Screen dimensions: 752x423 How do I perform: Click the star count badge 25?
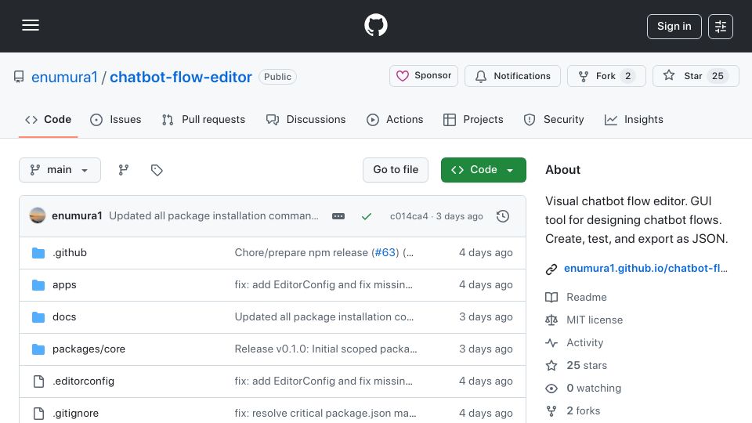(718, 76)
